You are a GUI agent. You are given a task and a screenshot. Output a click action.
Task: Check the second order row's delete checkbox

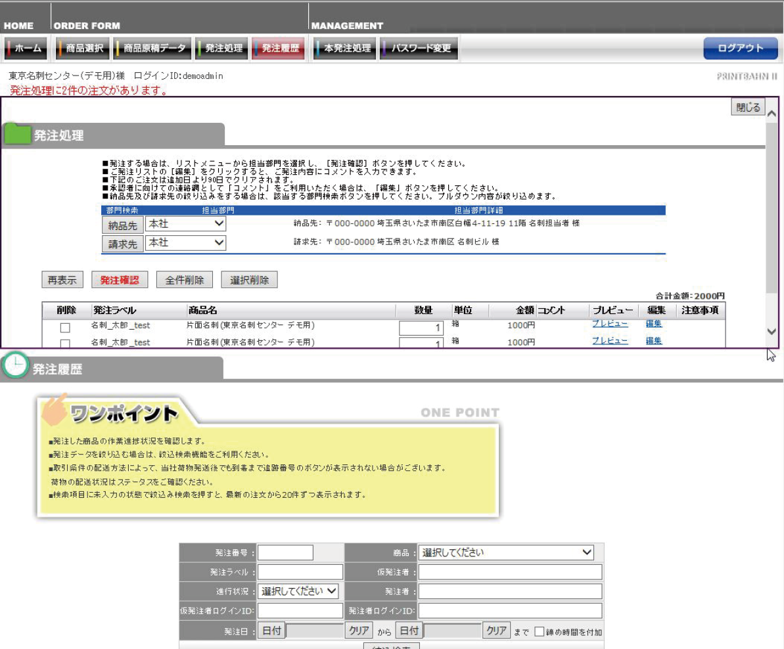[x=65, y=344]
